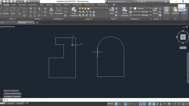Click Match Properties tool
Screen dimensions: 189x106
125,12
